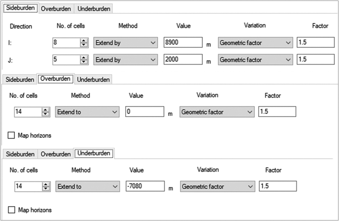
Task: Select the Sideburden tab in the middle panel
Action: coord(20,80)
